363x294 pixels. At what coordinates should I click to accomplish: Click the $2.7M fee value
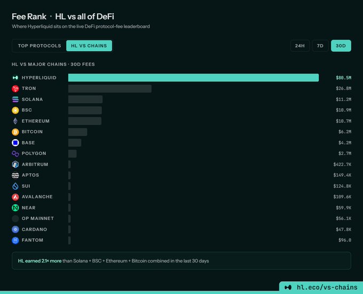345,153
